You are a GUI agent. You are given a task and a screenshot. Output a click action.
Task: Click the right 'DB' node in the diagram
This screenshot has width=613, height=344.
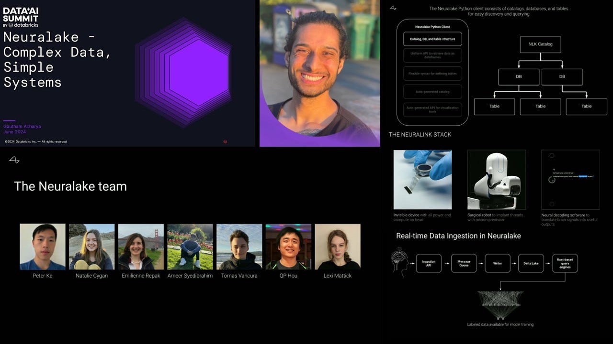(x=562, y=77)
